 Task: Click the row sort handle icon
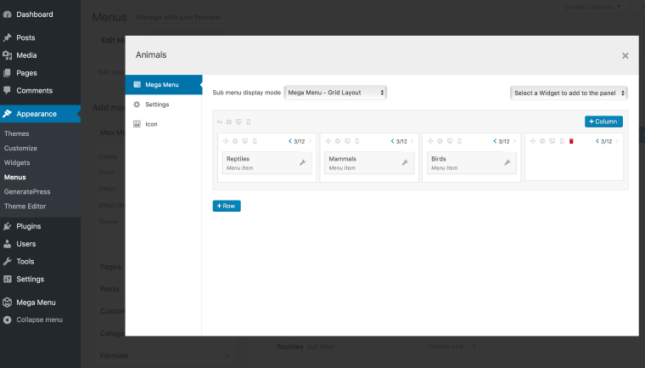(219, 122)
